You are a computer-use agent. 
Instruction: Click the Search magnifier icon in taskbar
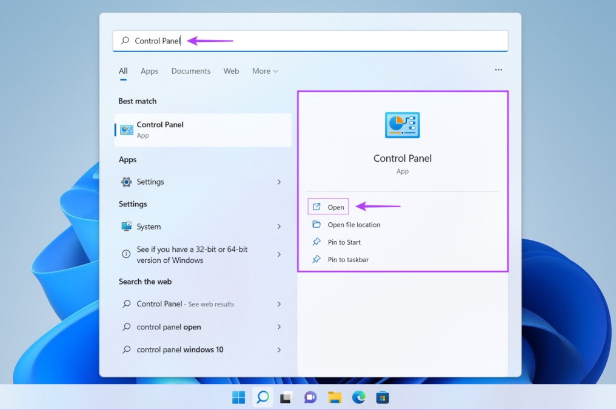[263, 397]
